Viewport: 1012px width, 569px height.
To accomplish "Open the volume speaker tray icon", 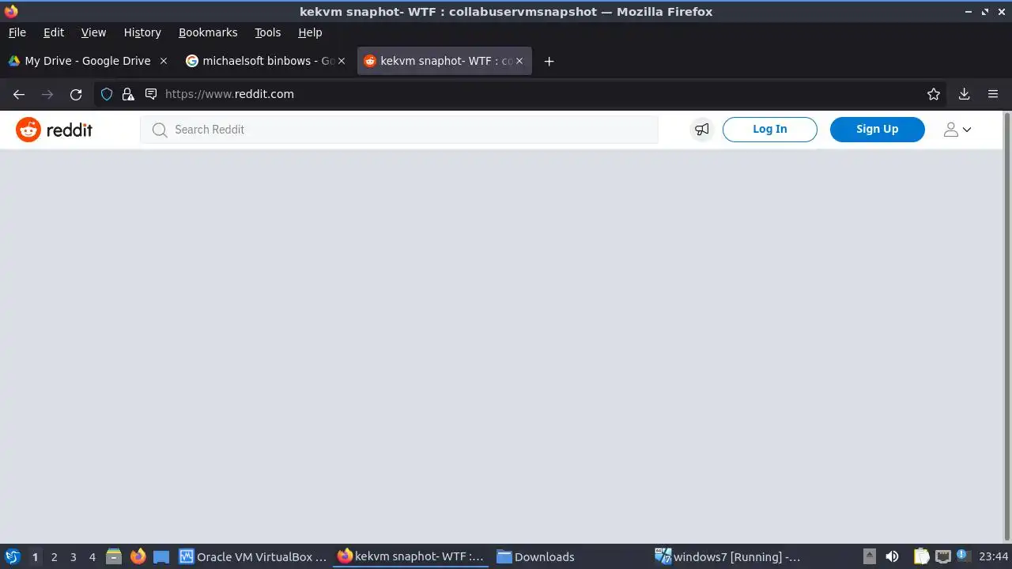I will [x=893, y=557].
